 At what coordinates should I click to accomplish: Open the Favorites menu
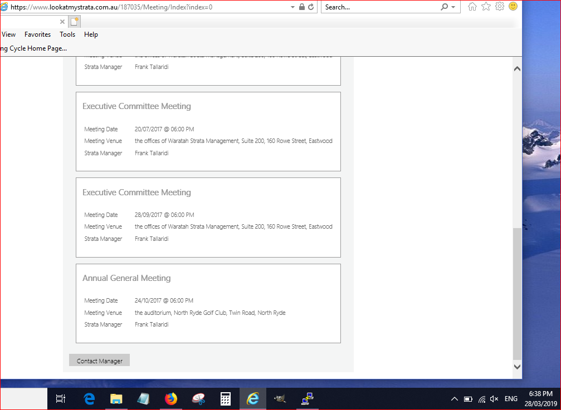coord(37,34)
